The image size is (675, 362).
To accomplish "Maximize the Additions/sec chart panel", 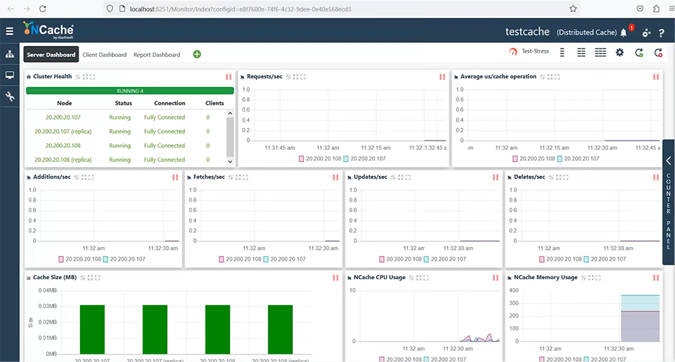I will [91, 177].
